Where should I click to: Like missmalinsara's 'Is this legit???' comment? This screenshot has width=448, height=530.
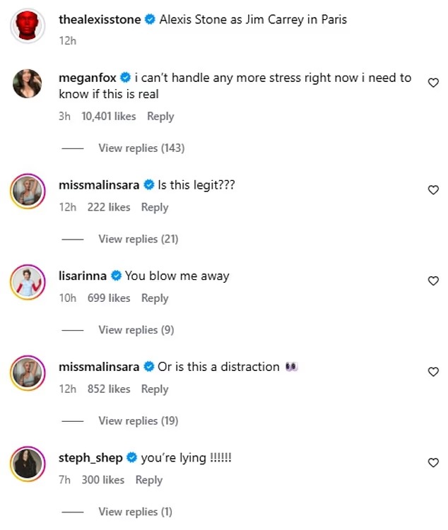(434, 189)
